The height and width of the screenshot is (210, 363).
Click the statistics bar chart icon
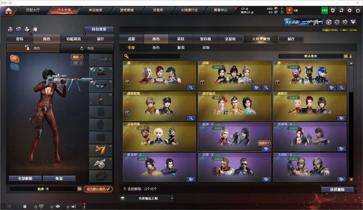coord(10,29)
